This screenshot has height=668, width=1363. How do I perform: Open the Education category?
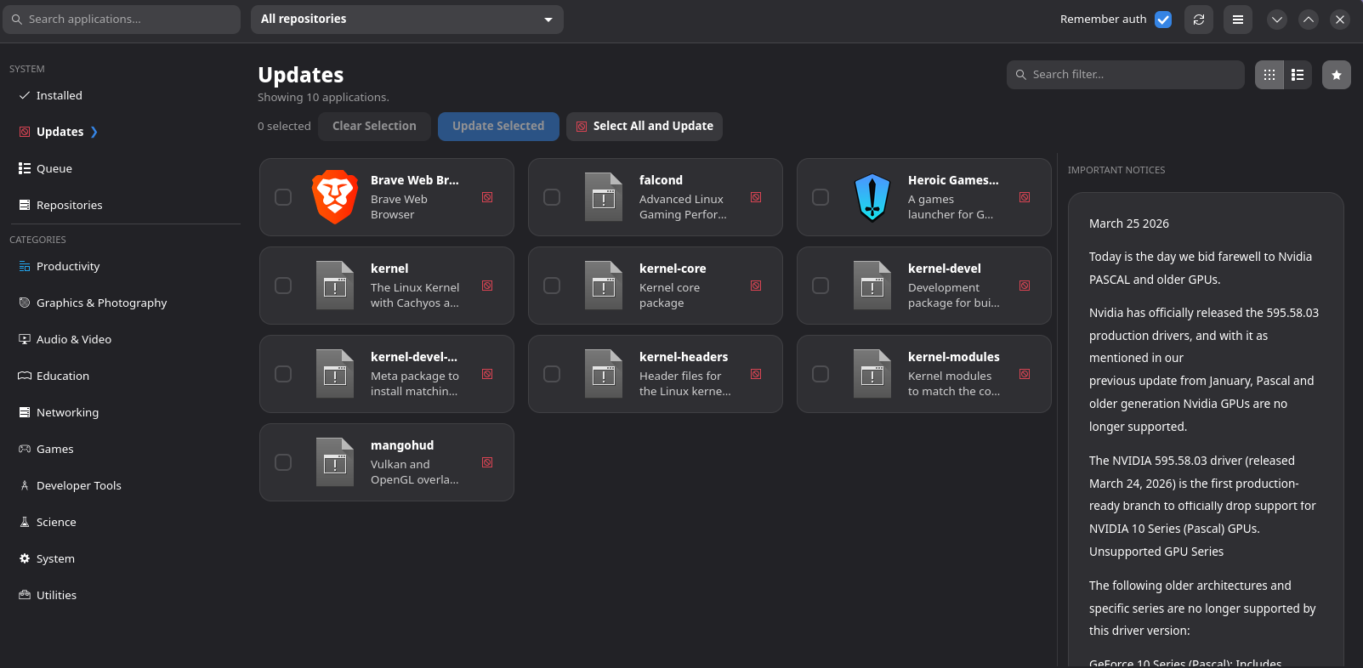[63, 376]
